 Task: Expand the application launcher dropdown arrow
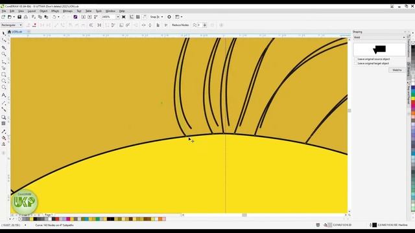click(182, 17)
